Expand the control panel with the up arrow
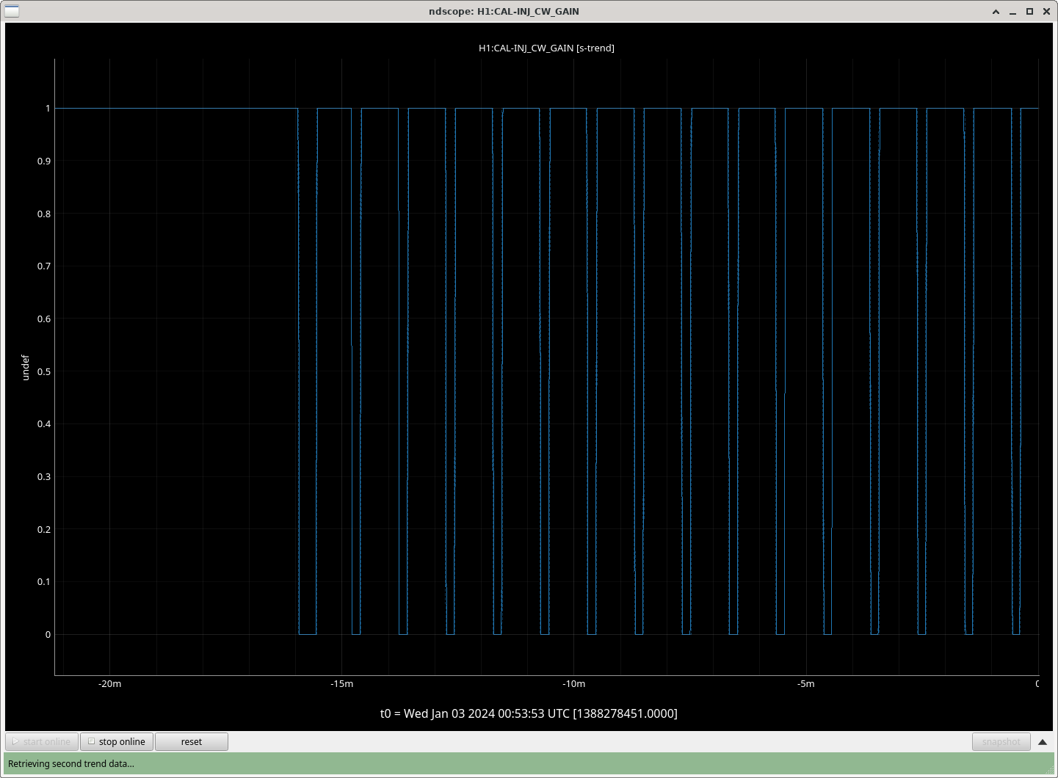 (1043, 742)
